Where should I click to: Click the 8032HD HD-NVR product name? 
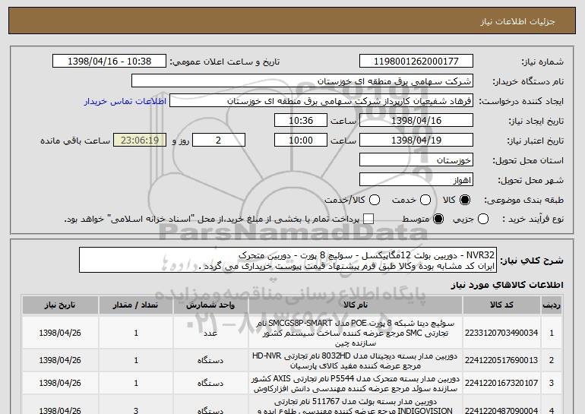click(356, 361)
